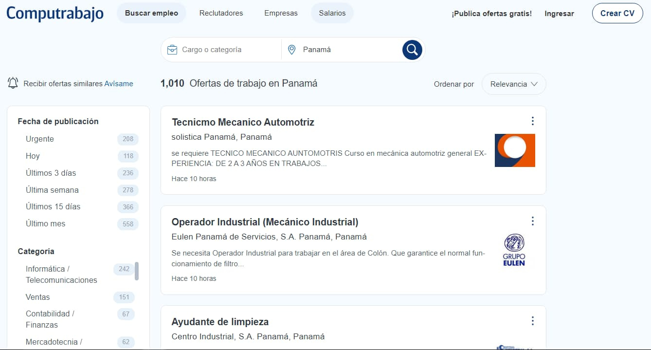
Task: Filter by Mercadotecnia category
Action: pyautogui.click(x=54, y=342)
